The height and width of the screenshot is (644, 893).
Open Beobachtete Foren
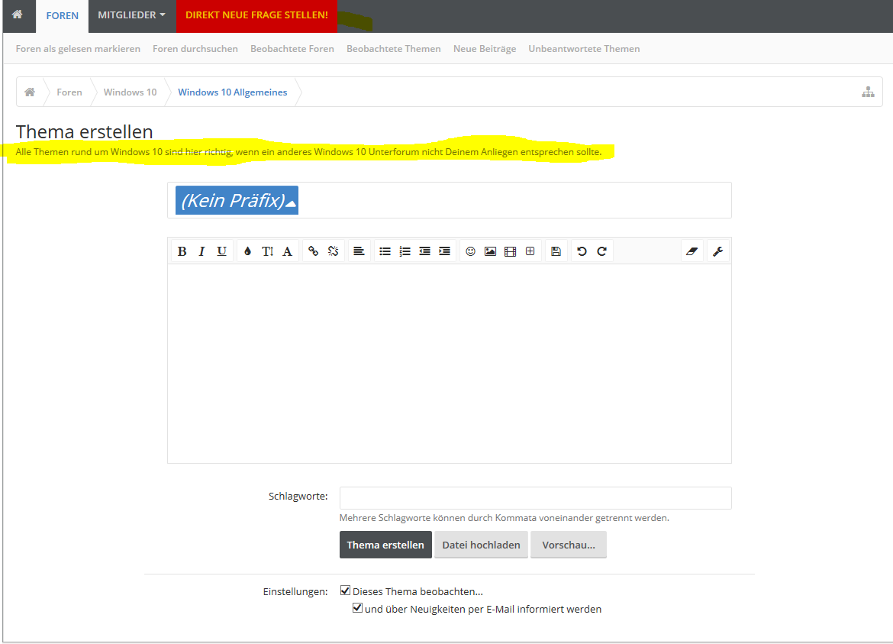(292, 49)
